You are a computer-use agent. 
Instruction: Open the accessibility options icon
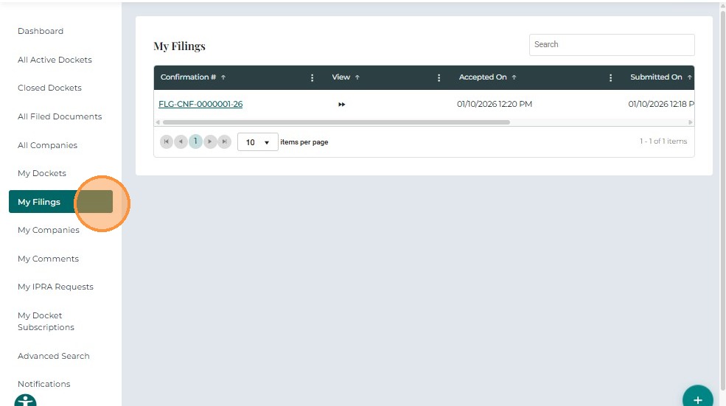coord(26,400)
